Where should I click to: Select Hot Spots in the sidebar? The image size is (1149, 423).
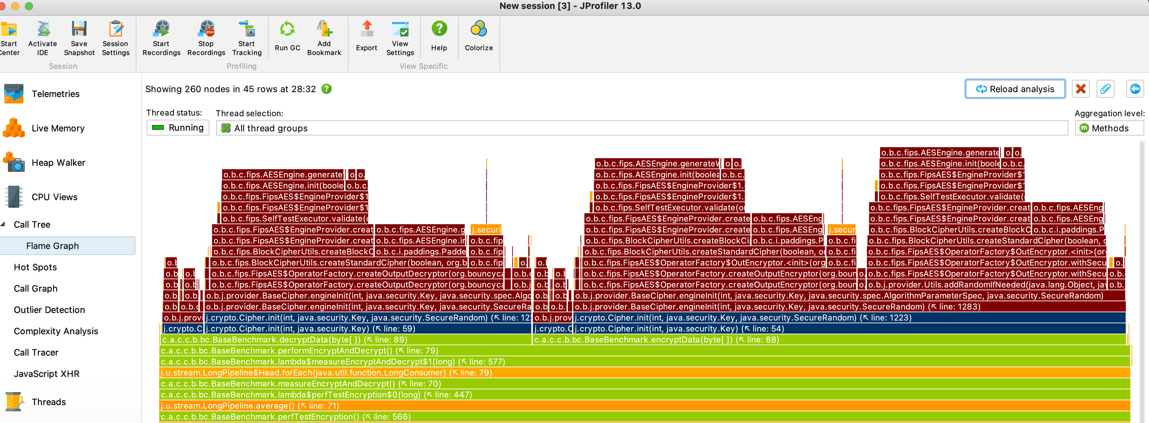click(35, 267)
